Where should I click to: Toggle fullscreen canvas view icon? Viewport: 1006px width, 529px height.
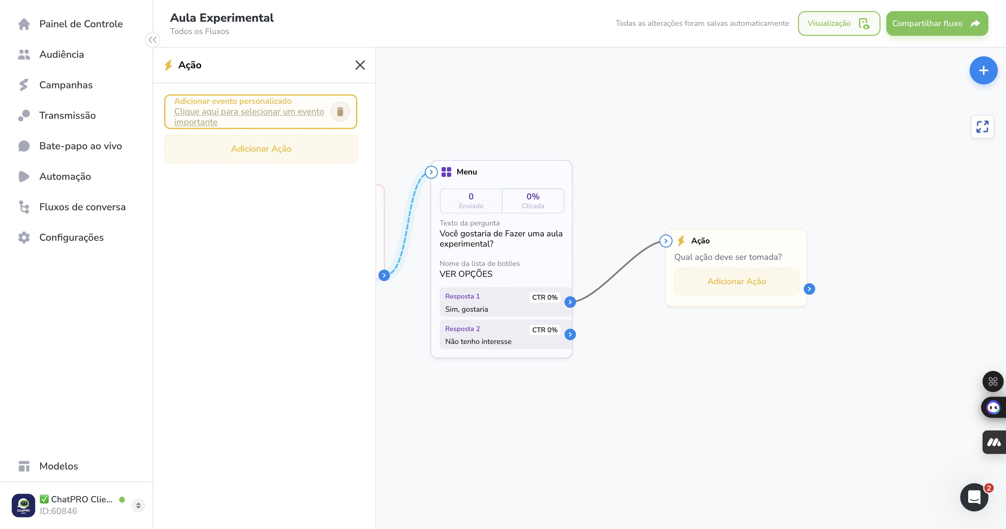point(982,126)
